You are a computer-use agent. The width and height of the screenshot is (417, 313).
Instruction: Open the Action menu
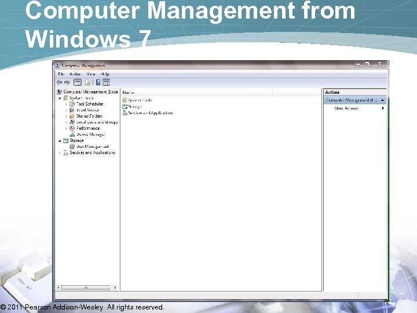[75, 74]
